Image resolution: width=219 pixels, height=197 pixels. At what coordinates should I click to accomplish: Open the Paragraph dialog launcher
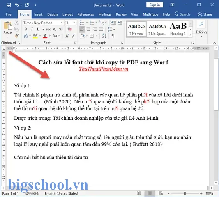click(x=122, y=43)
